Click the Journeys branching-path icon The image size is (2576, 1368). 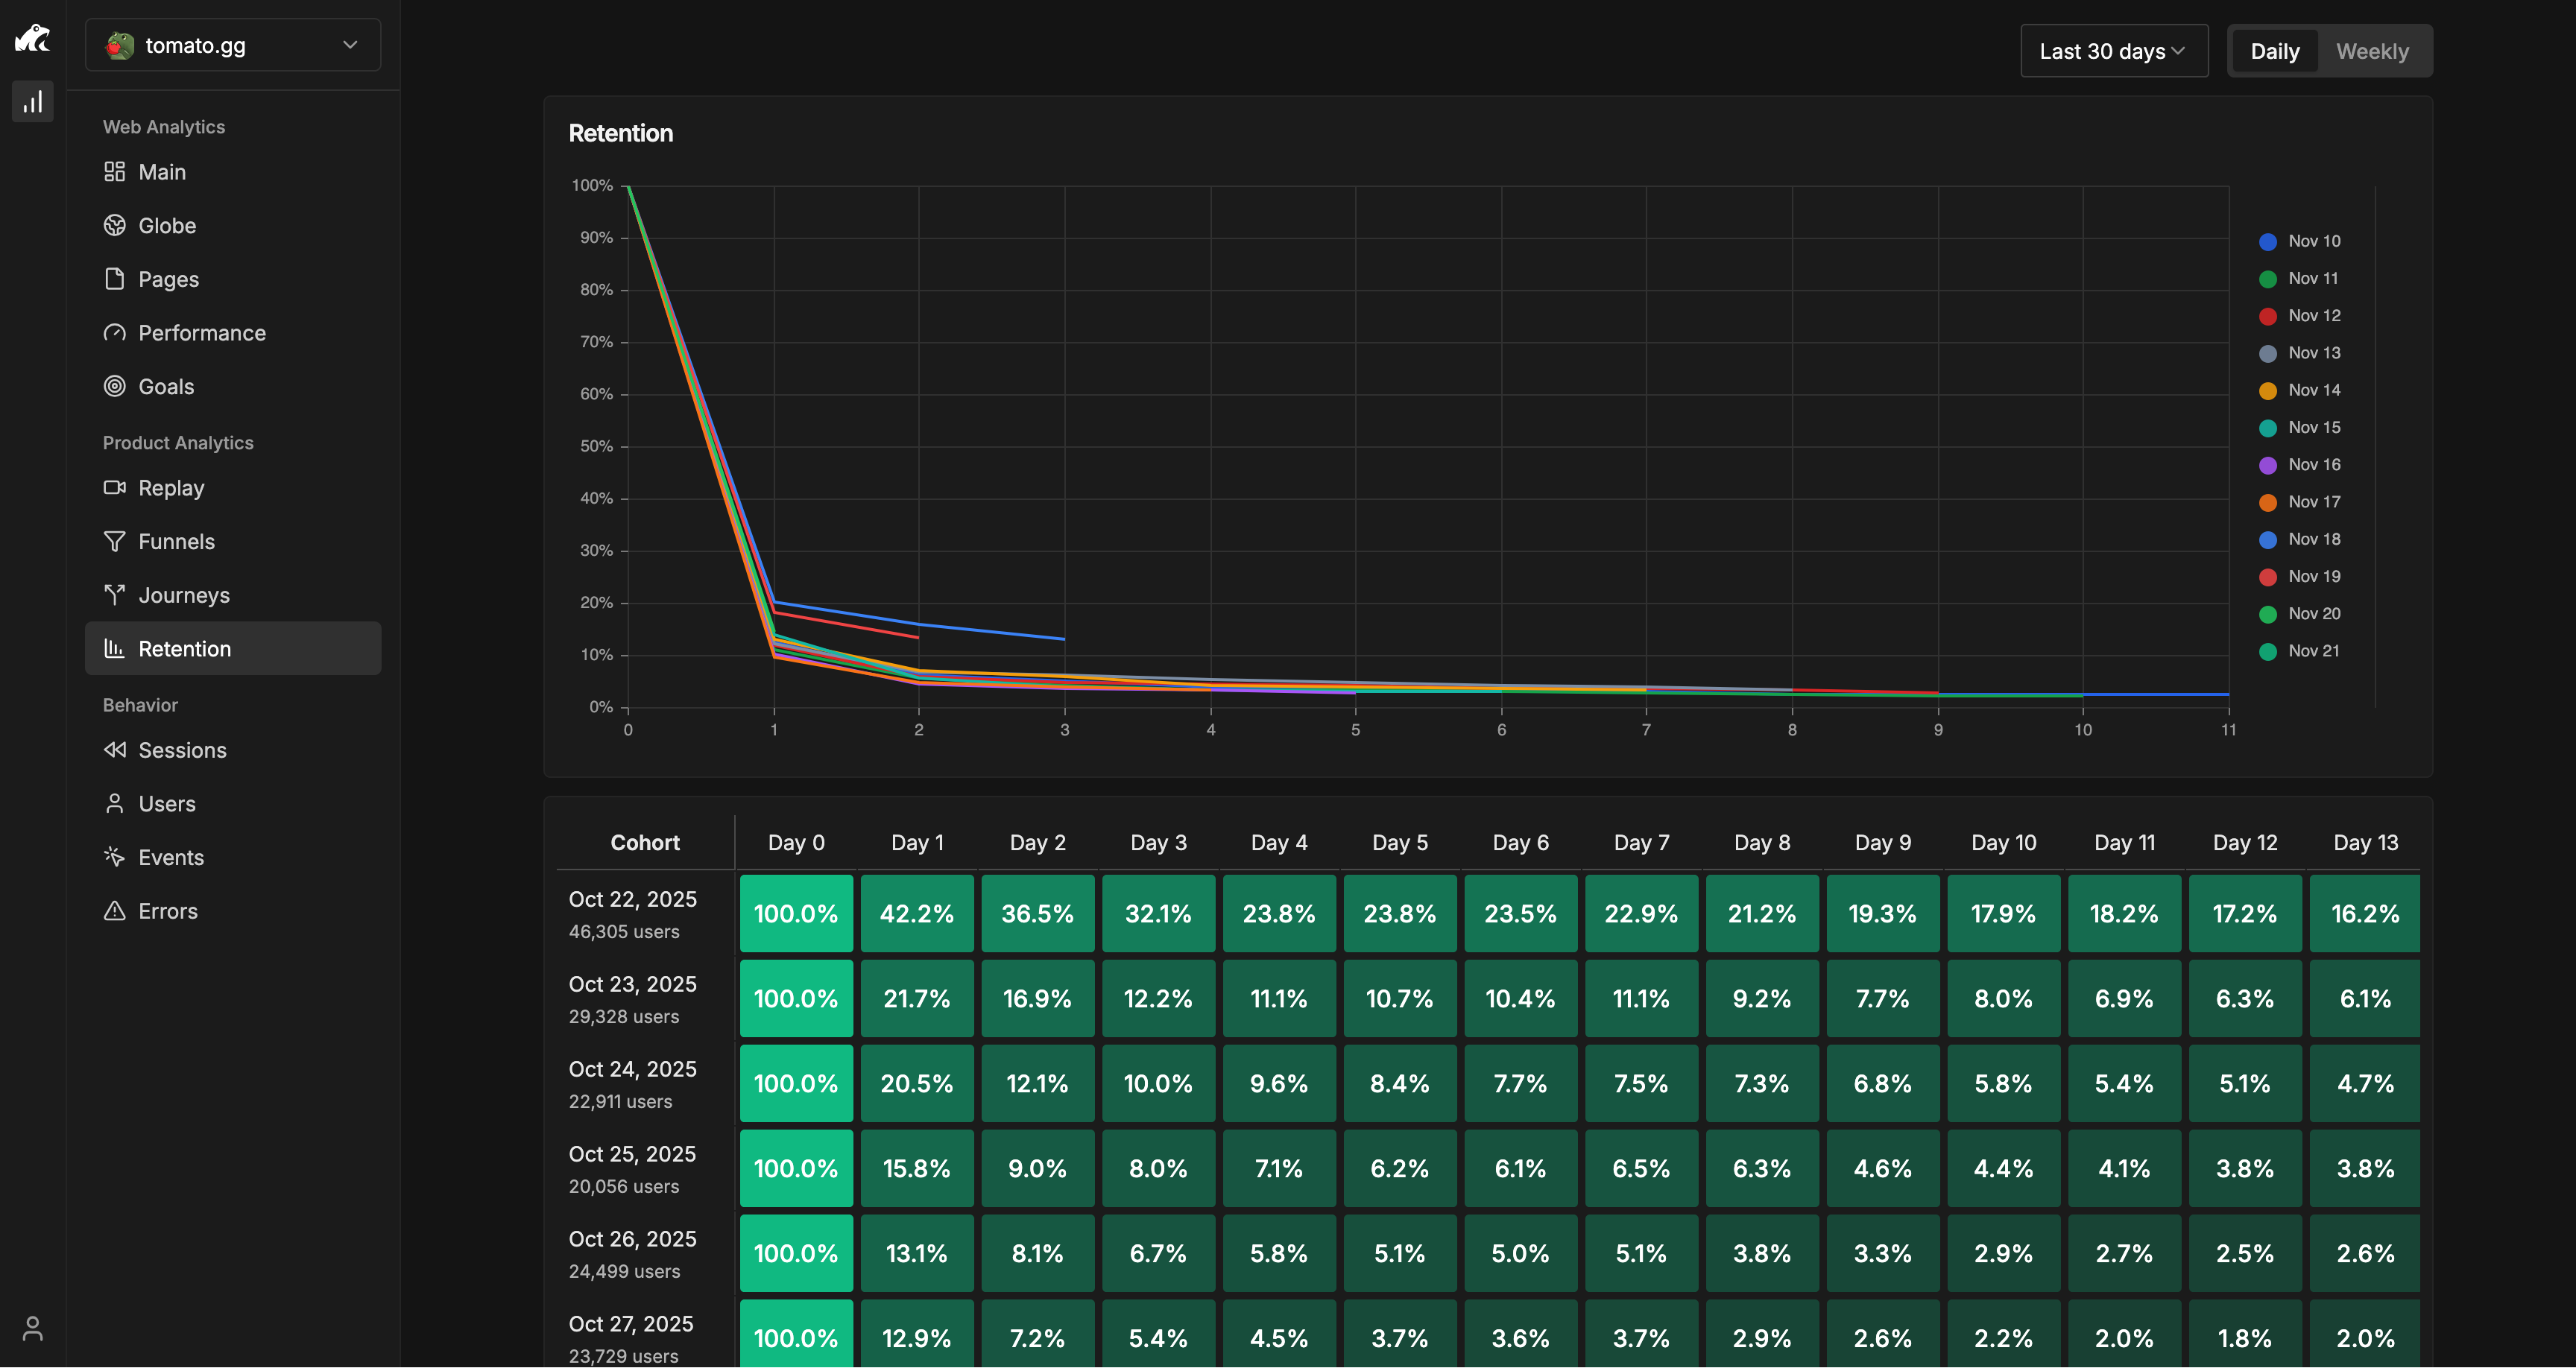coord(114,594)
